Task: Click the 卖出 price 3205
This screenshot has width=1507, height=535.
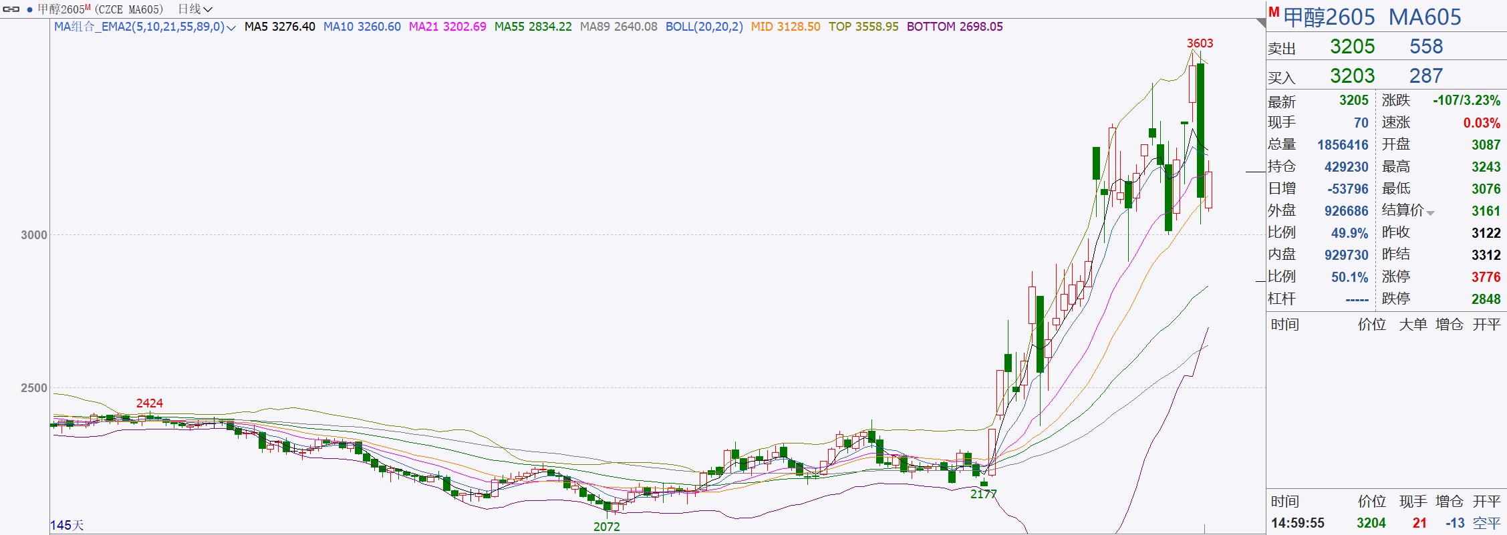Action: [1352, 47]
